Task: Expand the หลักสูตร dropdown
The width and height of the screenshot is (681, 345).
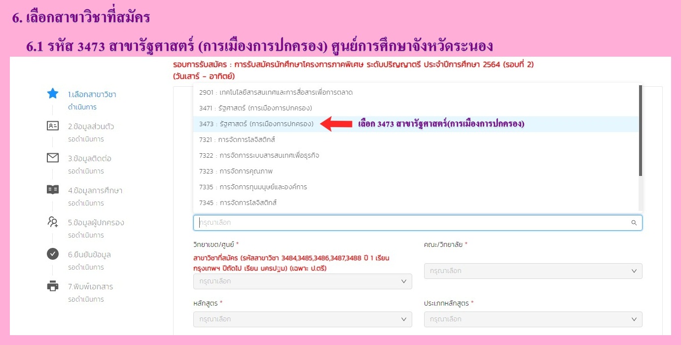Action: [x=302, y=319]
